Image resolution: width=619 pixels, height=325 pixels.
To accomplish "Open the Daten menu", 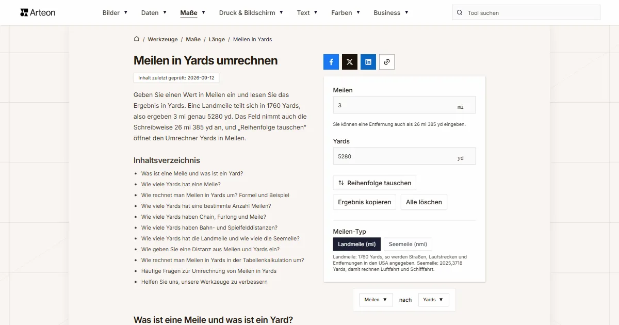I will pos(154,13).
